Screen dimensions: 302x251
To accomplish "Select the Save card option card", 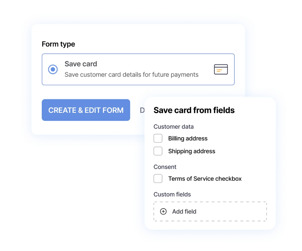I will coord(138,69).
